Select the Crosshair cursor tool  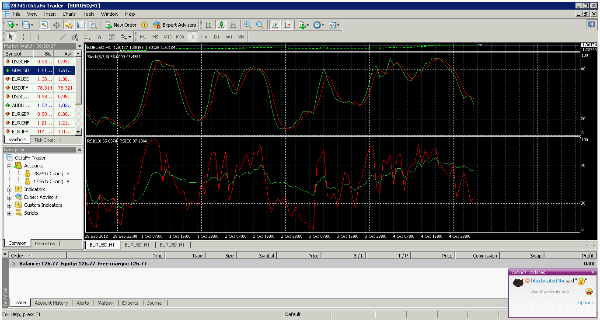tap(24, 37)
